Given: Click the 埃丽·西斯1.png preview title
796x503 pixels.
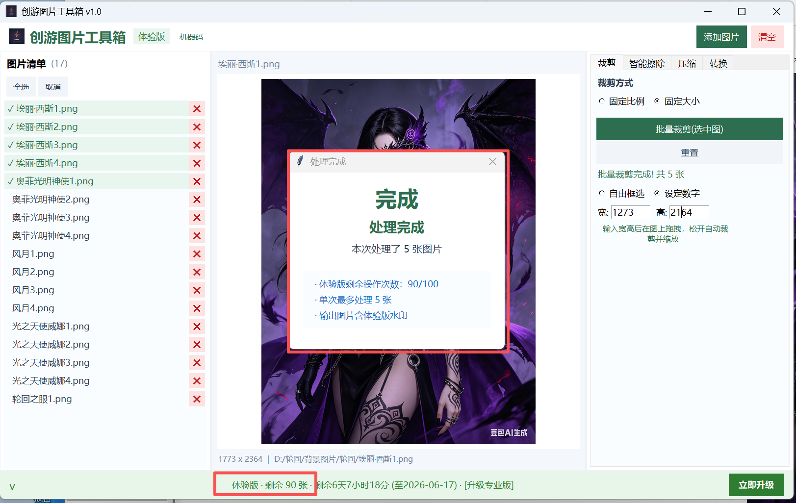Looking at the screenshot, I should pos(249,64).
